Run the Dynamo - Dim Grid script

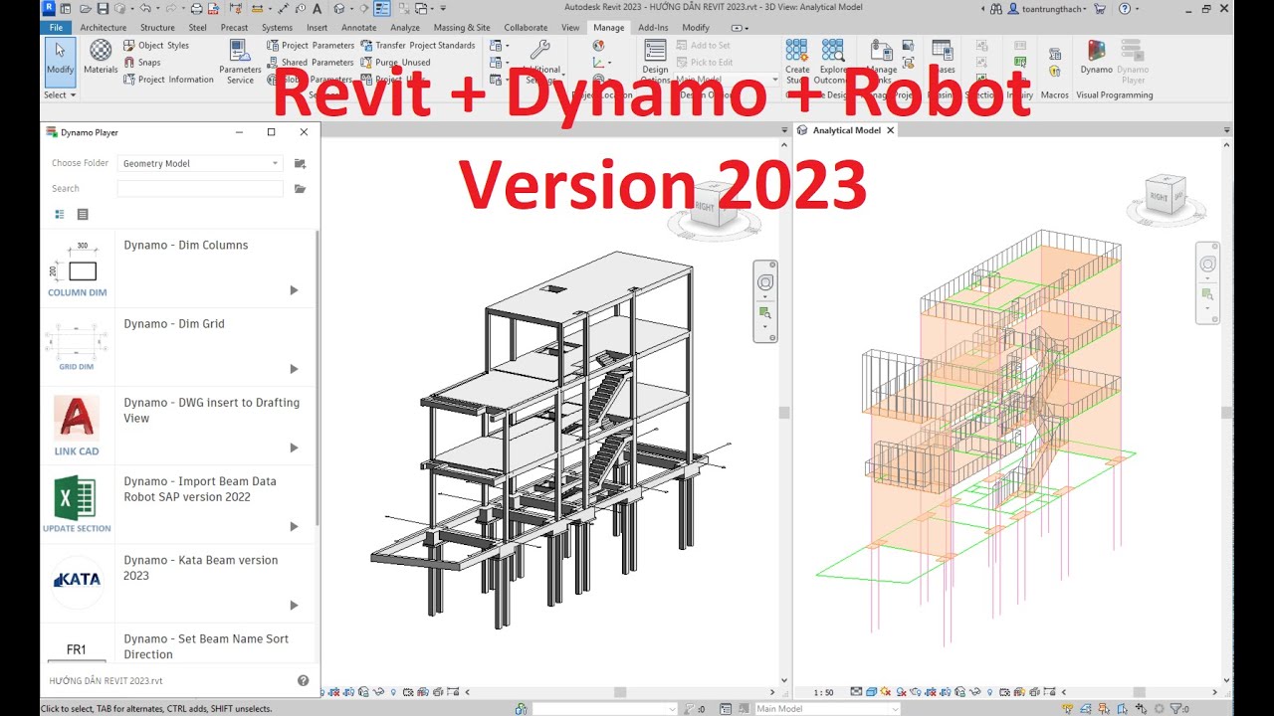294,369
